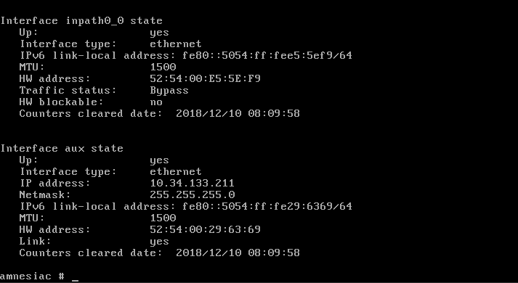Click the inpath0_0 Interface type value ethernet

tap(175, 44)
